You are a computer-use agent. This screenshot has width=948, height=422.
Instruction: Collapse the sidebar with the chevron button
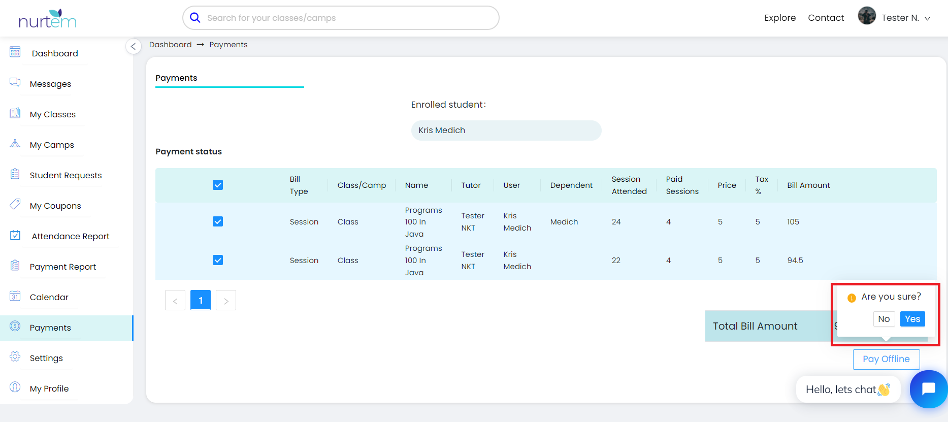(x=133, y=46)
